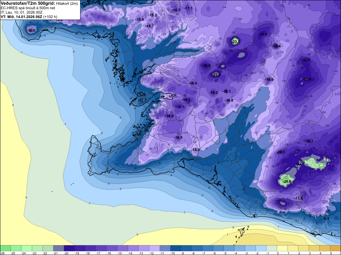Image resolution: width=341 pixels, height=255 pixels.
Task: Click the -15.4 temperature label
Action: coord(139,19)
